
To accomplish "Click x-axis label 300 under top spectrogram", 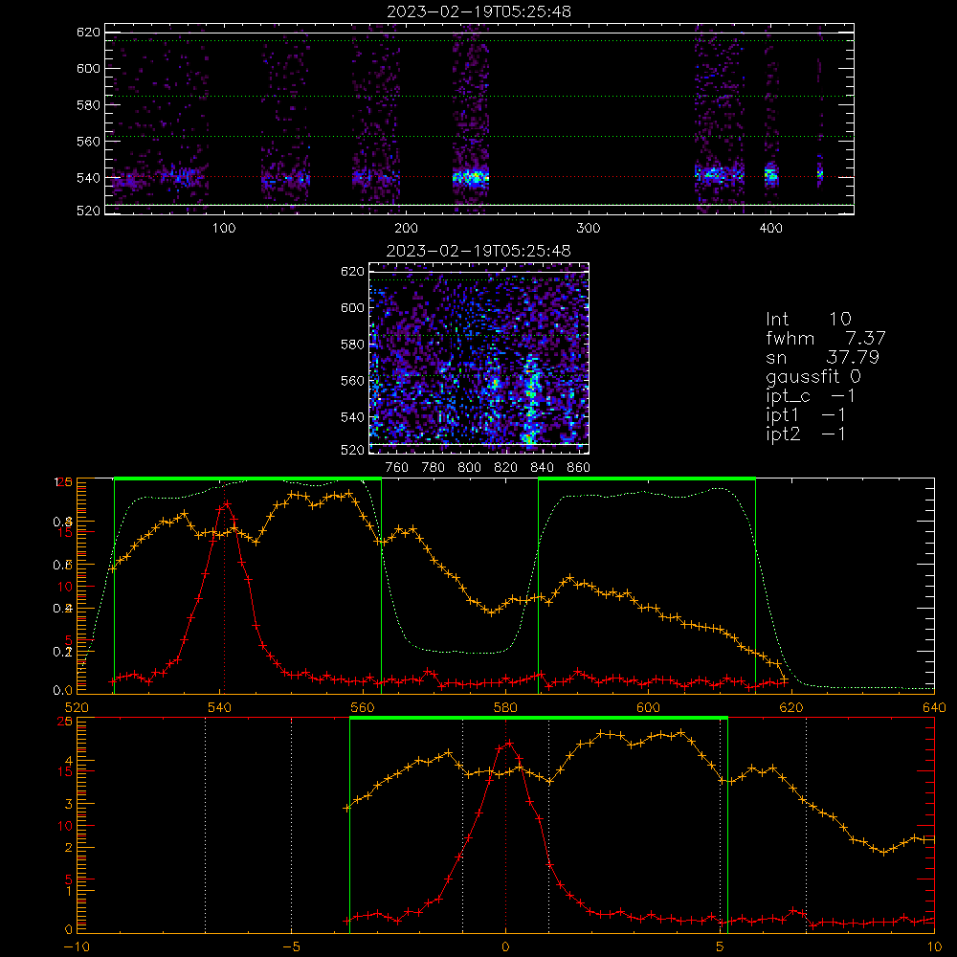I will click(x=589, y=229).
